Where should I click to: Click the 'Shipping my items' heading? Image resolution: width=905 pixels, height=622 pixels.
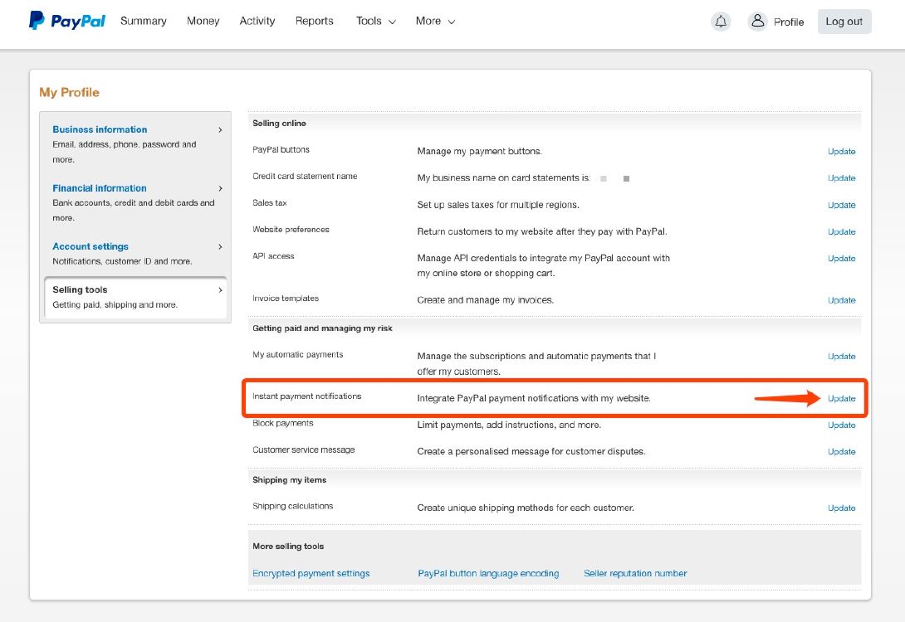[289, 479]
